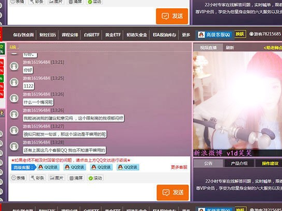282x211 pixels.
Task: Open 高级客服QQ in top navigation bar
Action: pos(214,35)
